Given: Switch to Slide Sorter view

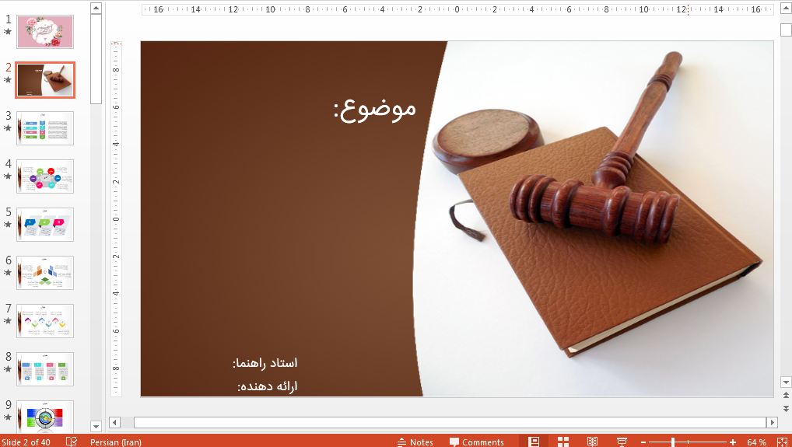Looking at the screenshot, I should [x=562, y=442].
